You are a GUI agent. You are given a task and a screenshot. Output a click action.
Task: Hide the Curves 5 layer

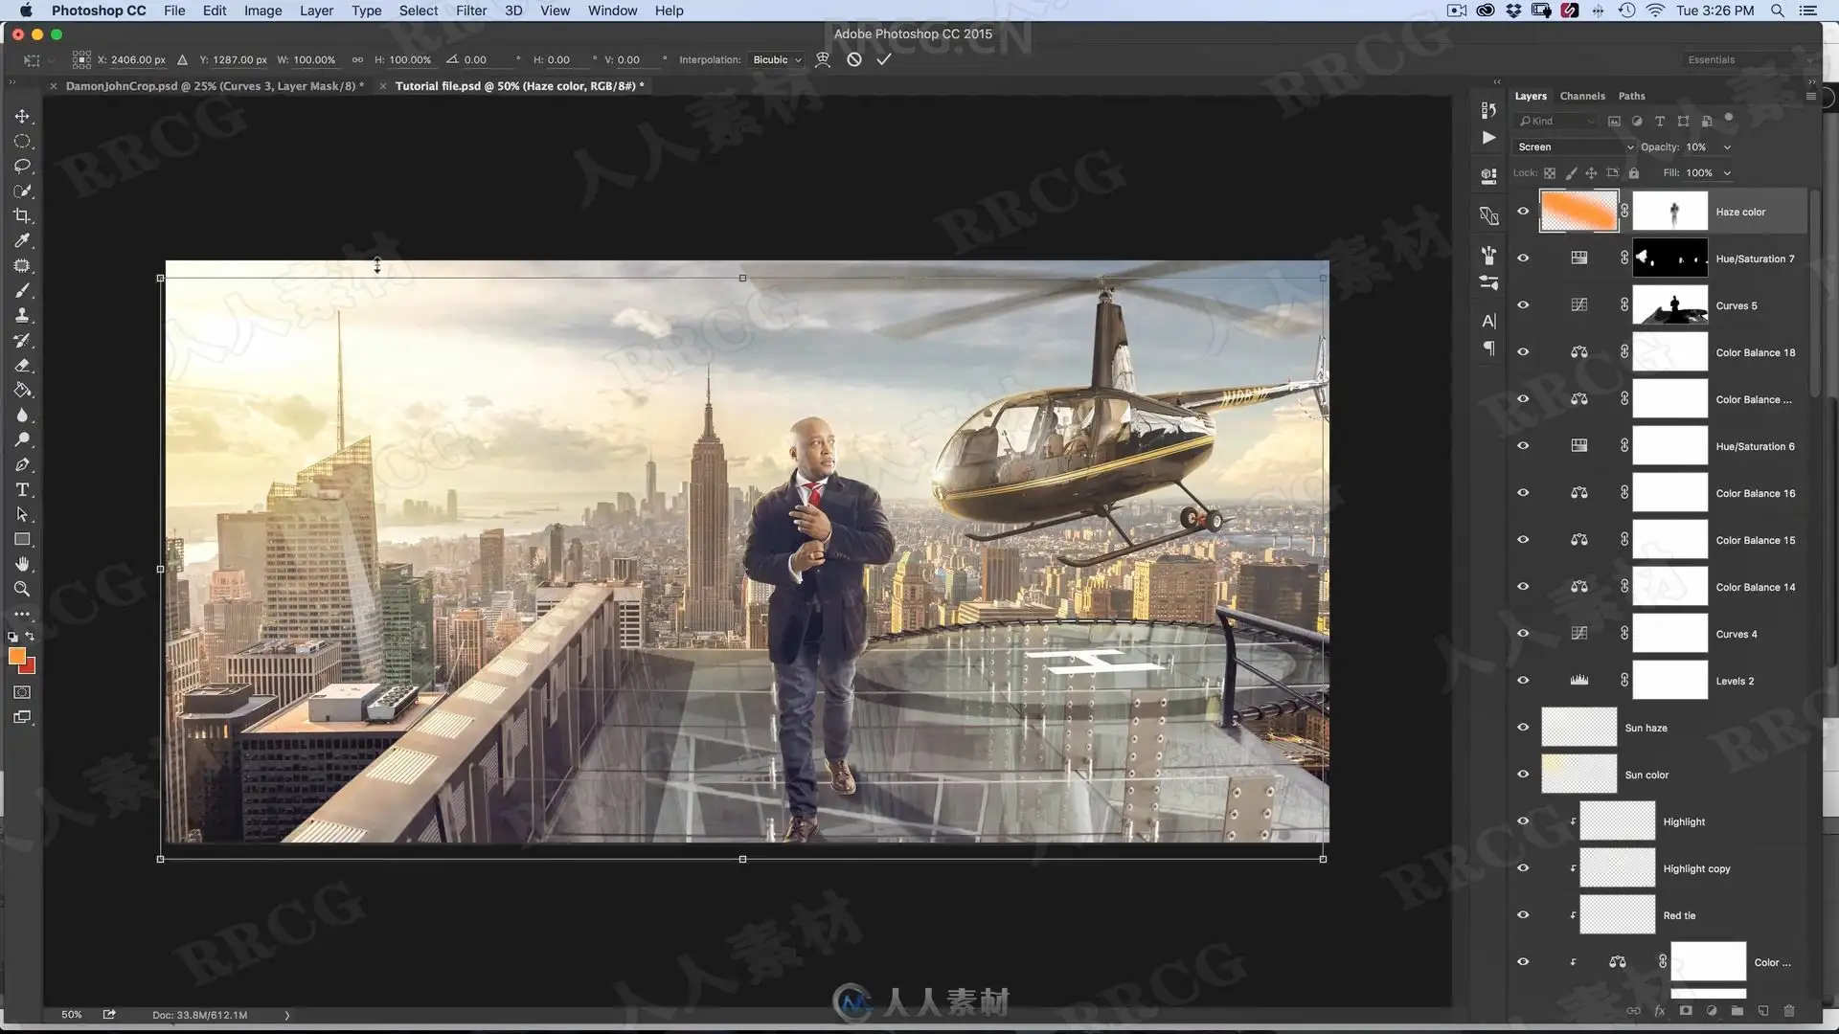1523,305
